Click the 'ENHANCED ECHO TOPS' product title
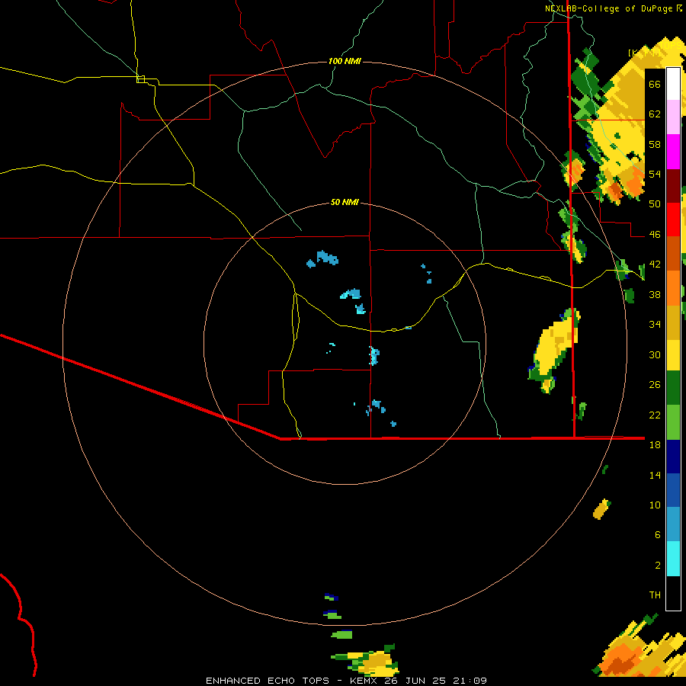Image resolution: width=686 pixels, height=686 pixels. click(x=268, y=681)
